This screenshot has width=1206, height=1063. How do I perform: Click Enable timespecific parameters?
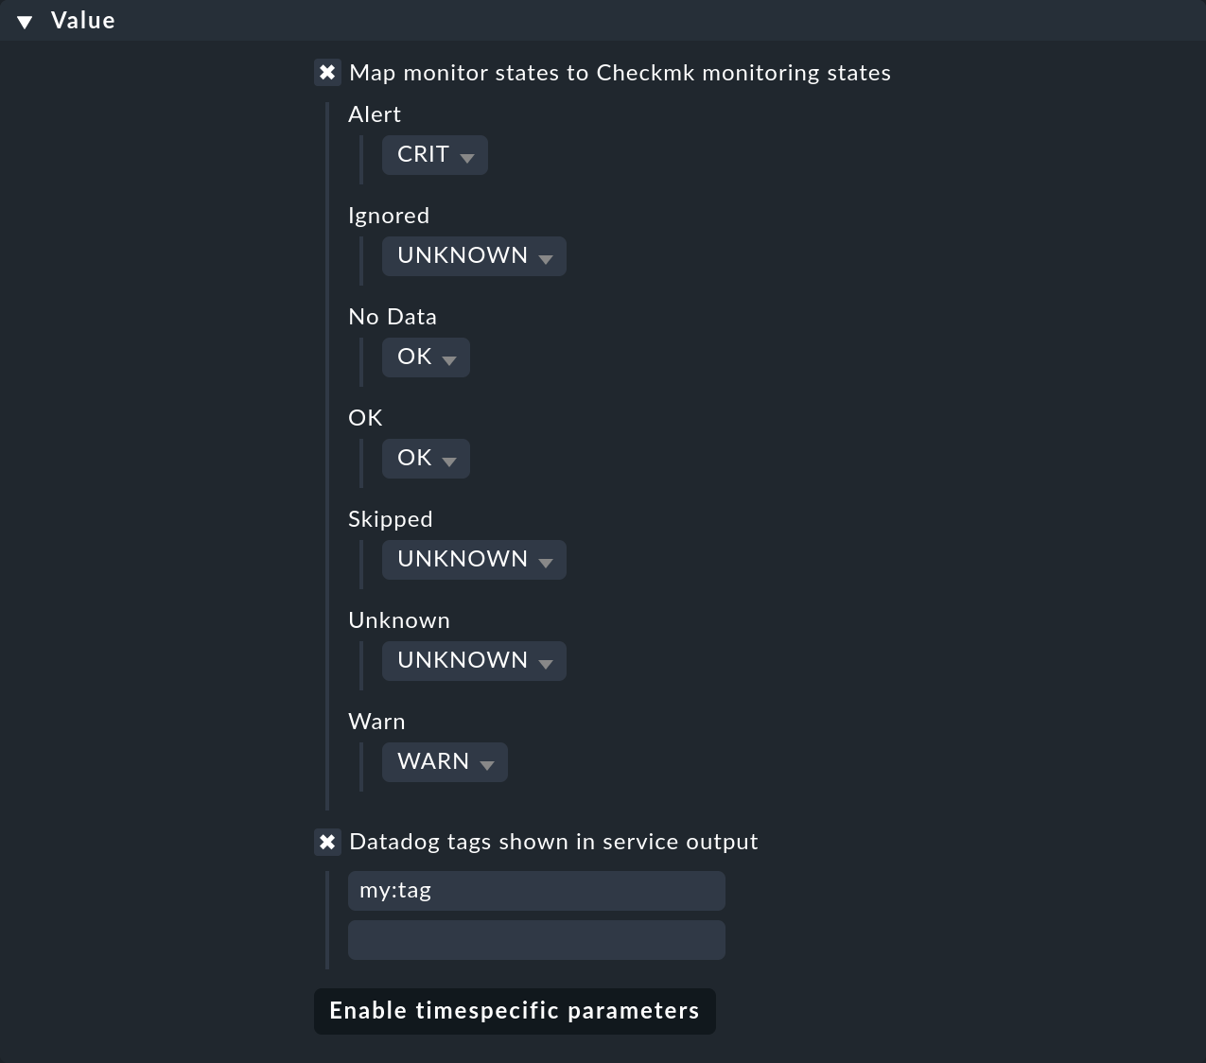pos(514,1011)
